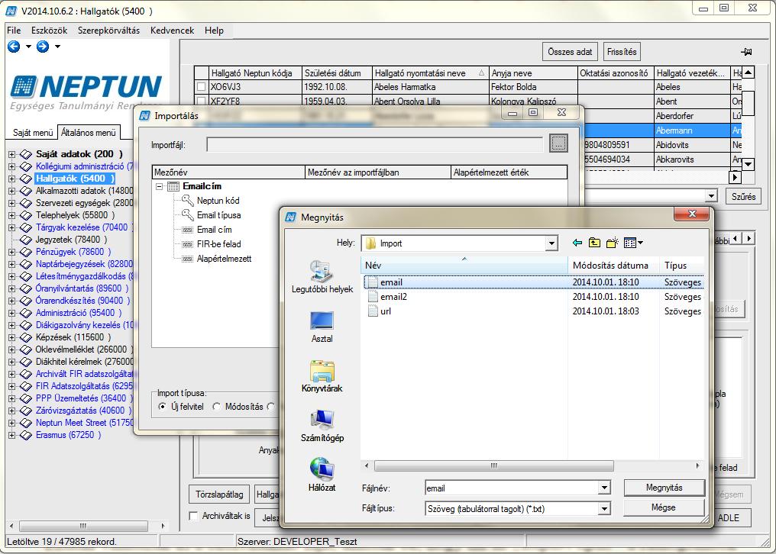The height and width of the screenshot is (554, 776).
Task: Click the email2 file icon
Action: 373,297
